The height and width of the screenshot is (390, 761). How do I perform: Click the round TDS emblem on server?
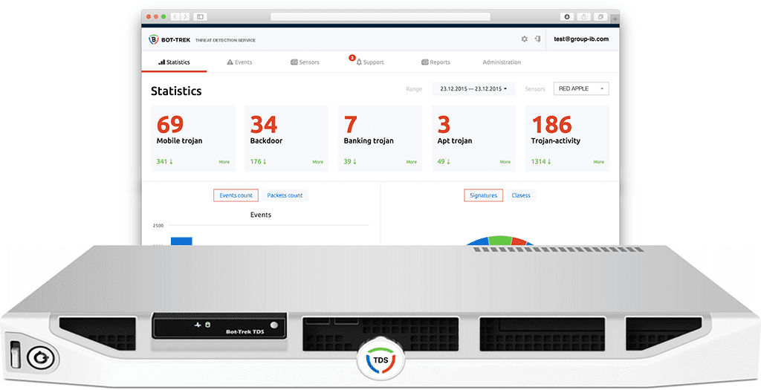[x=380, y=360]
